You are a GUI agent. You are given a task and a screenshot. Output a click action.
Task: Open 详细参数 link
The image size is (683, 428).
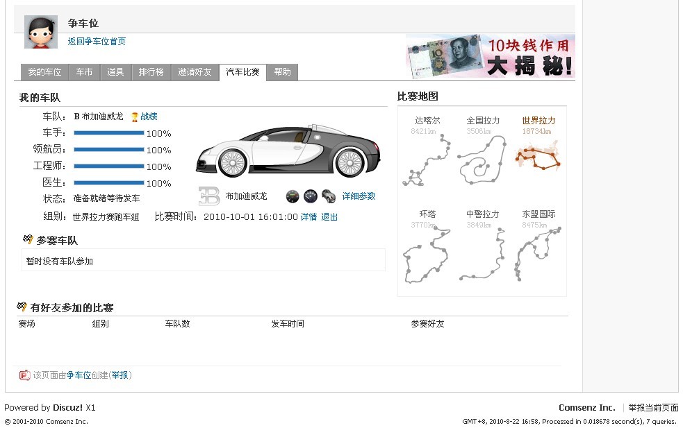(359, 196)
